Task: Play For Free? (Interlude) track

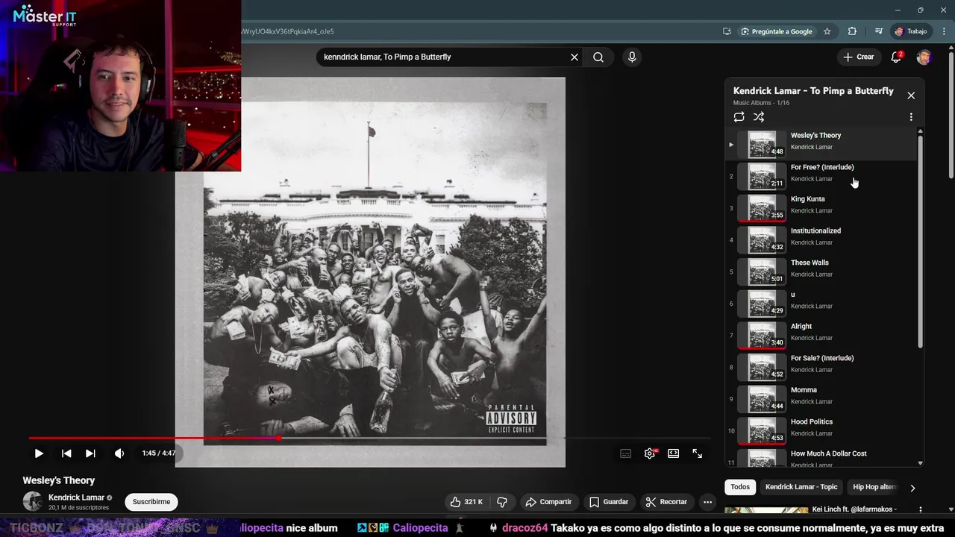Action: [821, 176]
